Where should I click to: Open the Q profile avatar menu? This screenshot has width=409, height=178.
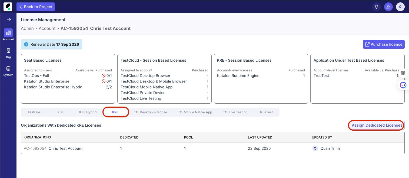coord(400,7)
